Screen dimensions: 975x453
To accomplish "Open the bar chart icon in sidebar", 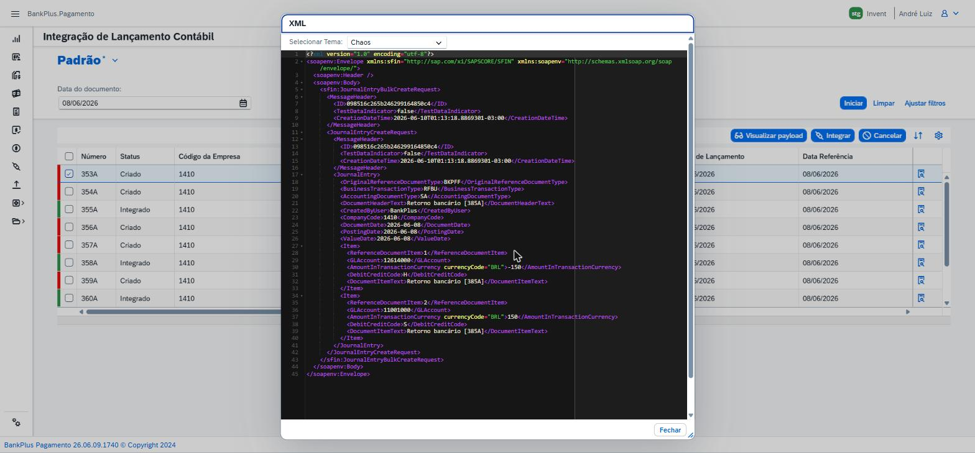I will tap(16, 39).
